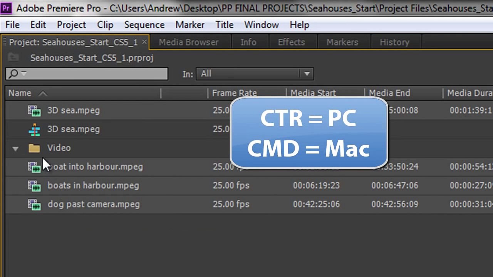The image size is (493, 277).
Task: Click the media duration of boat into harbour.mpeg
Action: 471,167
